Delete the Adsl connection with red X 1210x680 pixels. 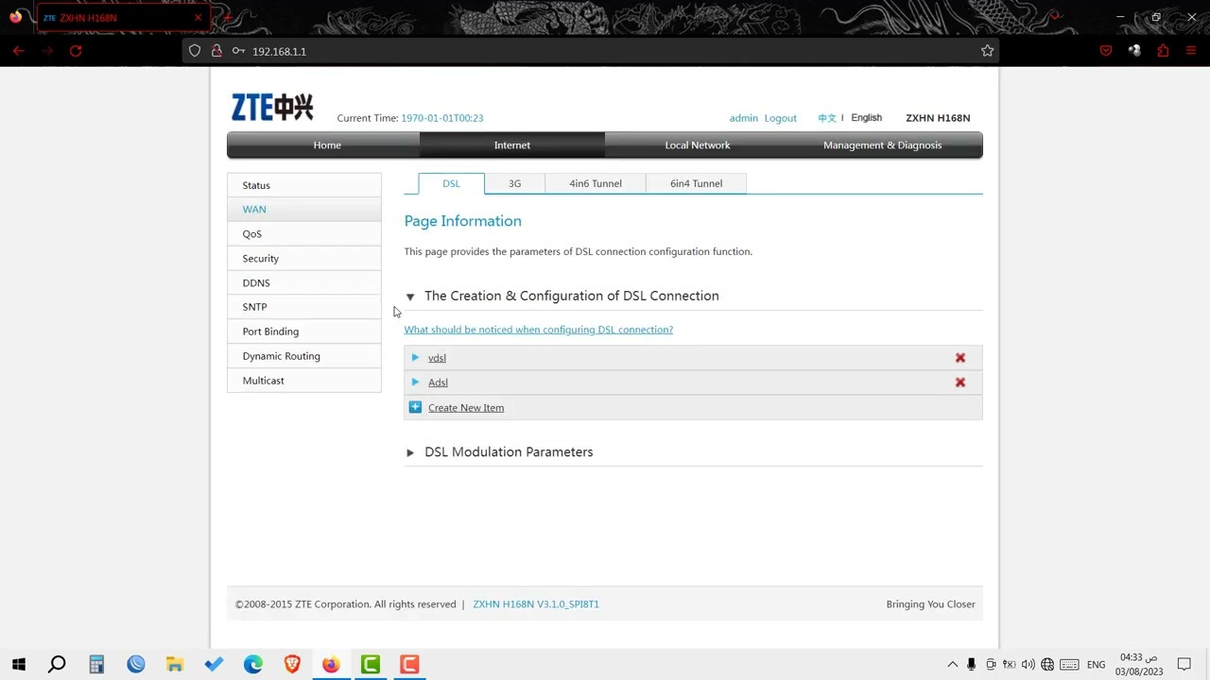point(959,382)
